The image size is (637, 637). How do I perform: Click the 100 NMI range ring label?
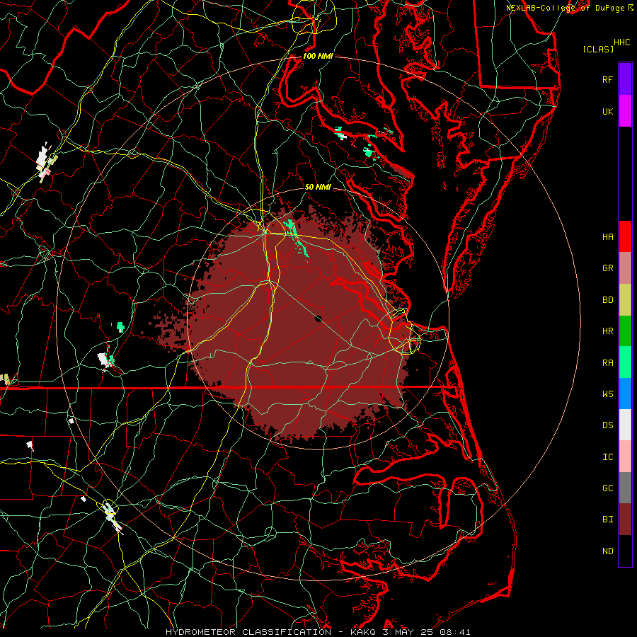[318, 56]
